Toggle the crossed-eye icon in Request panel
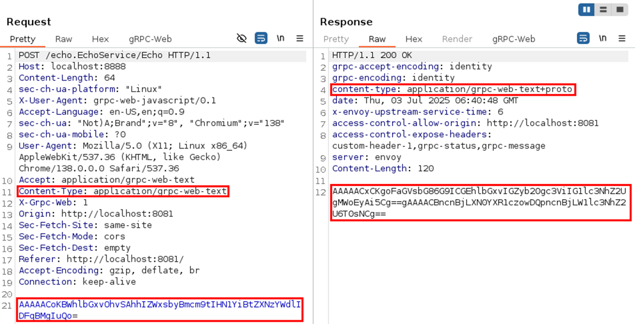 pyautogui.click(x=242, y=38)
